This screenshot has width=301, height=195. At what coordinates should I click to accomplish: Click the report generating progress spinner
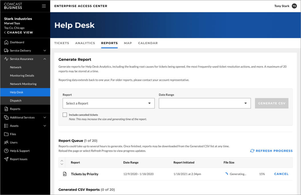[x=226, y=174]
